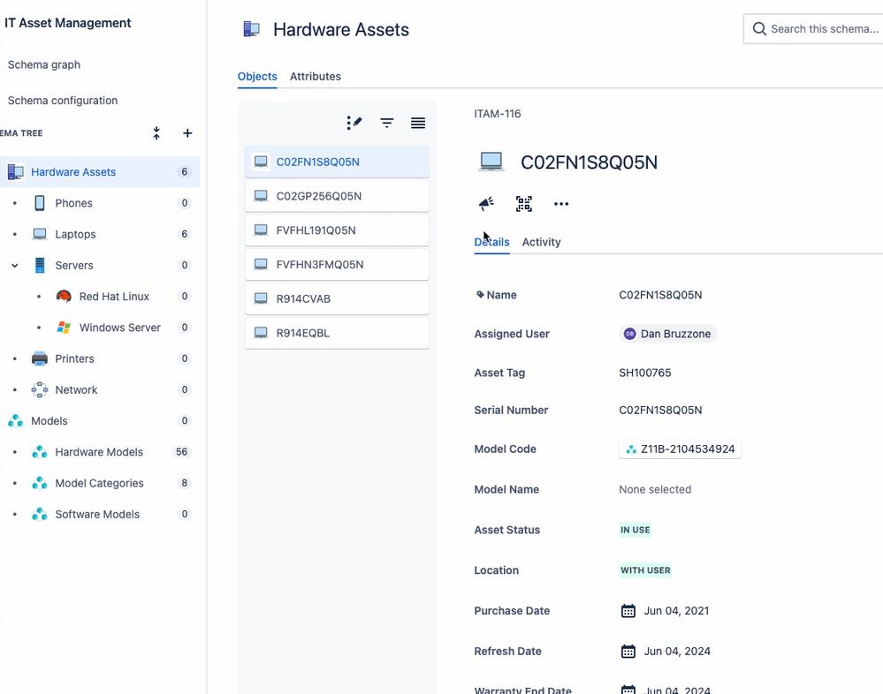Click the Hardware Assets laptop icon in the header
Image resolution: width=883 pixels, height=694 pixels.
click(251, 28)
